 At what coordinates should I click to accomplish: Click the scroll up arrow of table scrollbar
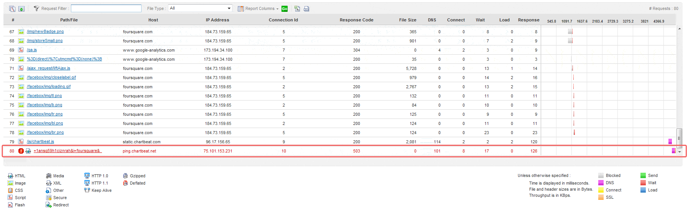tap(679, 29)
